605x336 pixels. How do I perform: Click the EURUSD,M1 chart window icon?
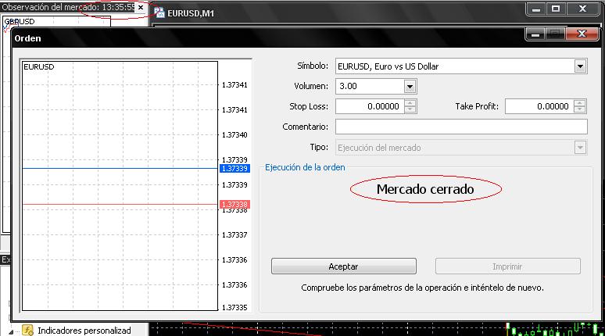[x=159, y=13]
